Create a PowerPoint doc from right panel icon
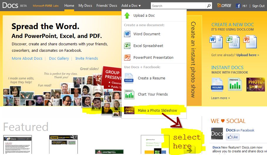The image size is (267, 155). [x=250, y=41]
